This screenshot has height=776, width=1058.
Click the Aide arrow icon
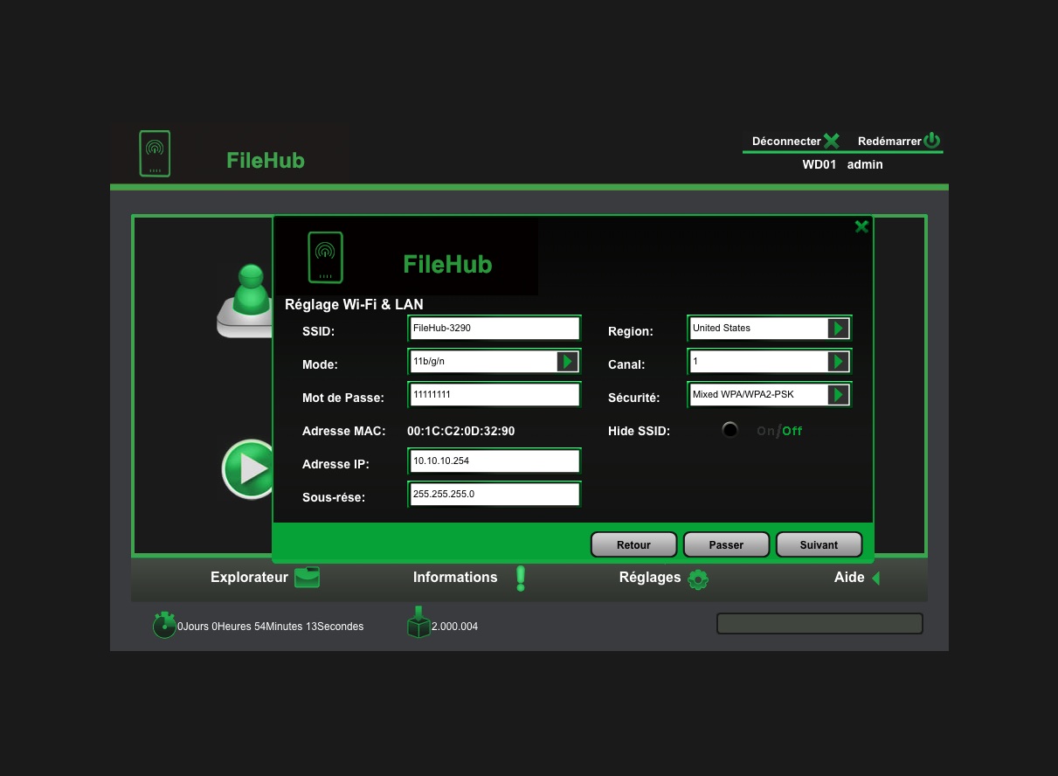(875, 578)
